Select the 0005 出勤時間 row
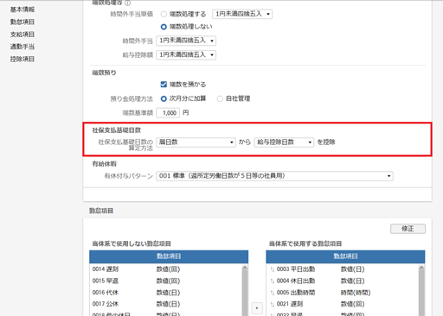This screenshot has width=443, height=316. click(343, 293)
